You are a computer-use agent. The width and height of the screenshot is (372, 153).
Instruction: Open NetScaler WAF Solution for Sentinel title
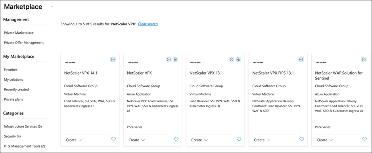pyautogui.click(x=339, y=76)
